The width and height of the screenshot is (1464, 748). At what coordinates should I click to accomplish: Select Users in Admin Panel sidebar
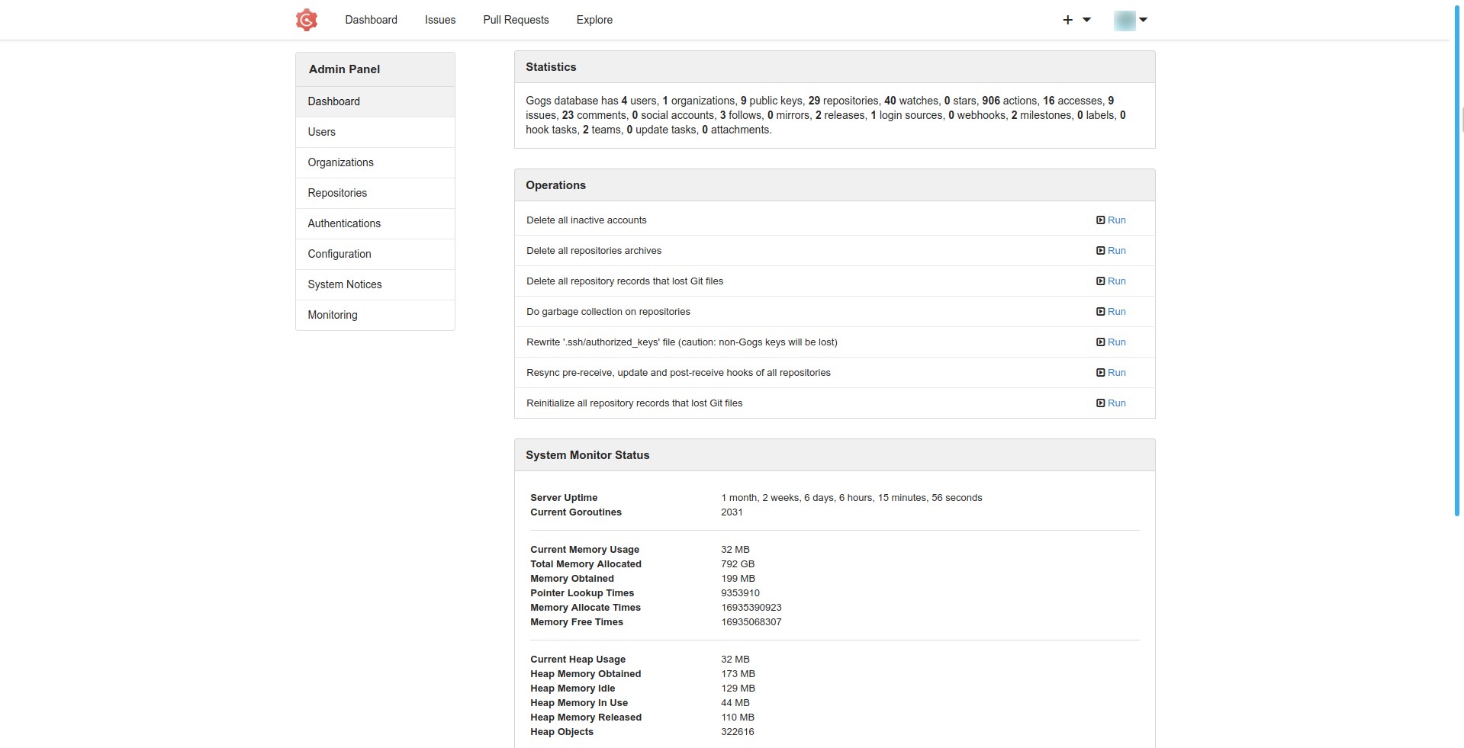(321, 132)
